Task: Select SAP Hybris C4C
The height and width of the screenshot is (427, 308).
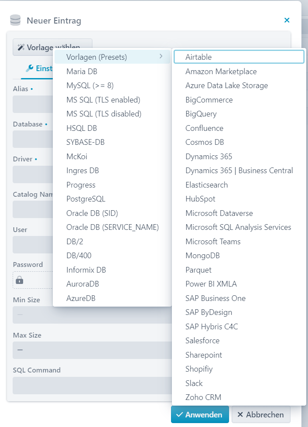Action: pos(239,327)
